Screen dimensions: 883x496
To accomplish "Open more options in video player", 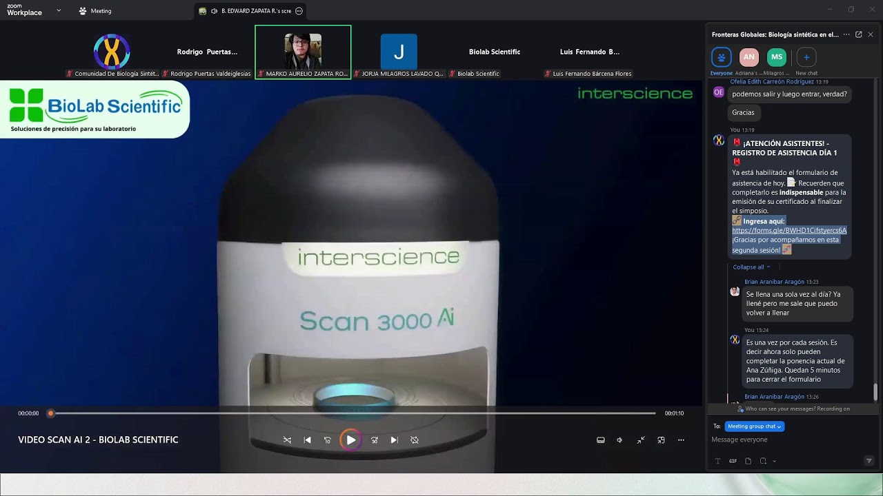I will tap(681, 440).
